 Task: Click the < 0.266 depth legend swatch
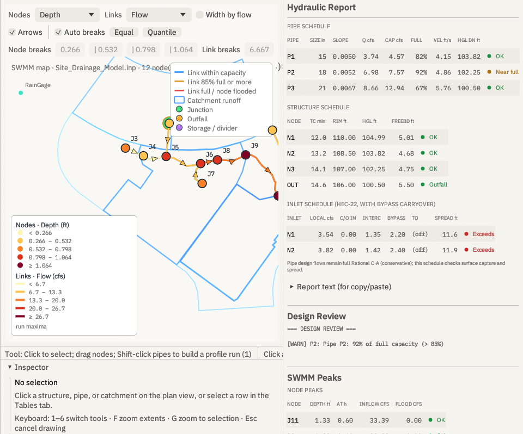[x=20, y=233]
